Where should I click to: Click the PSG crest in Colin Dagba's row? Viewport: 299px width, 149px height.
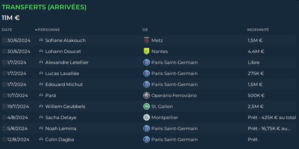point(147,139)
